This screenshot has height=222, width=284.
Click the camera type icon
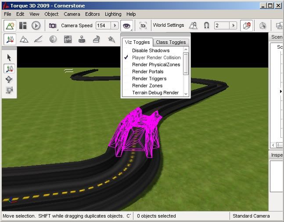coord(53,26)
